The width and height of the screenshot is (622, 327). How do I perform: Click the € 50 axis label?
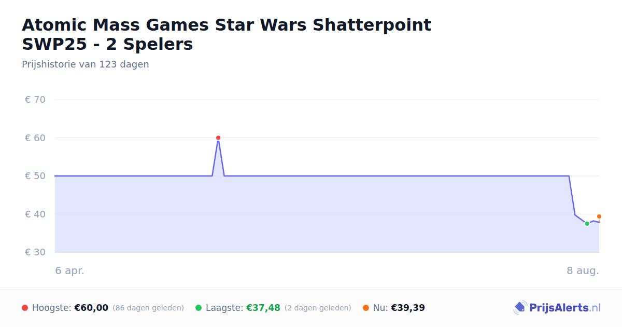[x=35, y=176]
